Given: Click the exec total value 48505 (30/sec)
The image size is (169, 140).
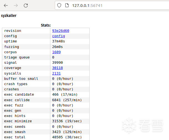Looking at the screenshot, I should coord(67,137).
